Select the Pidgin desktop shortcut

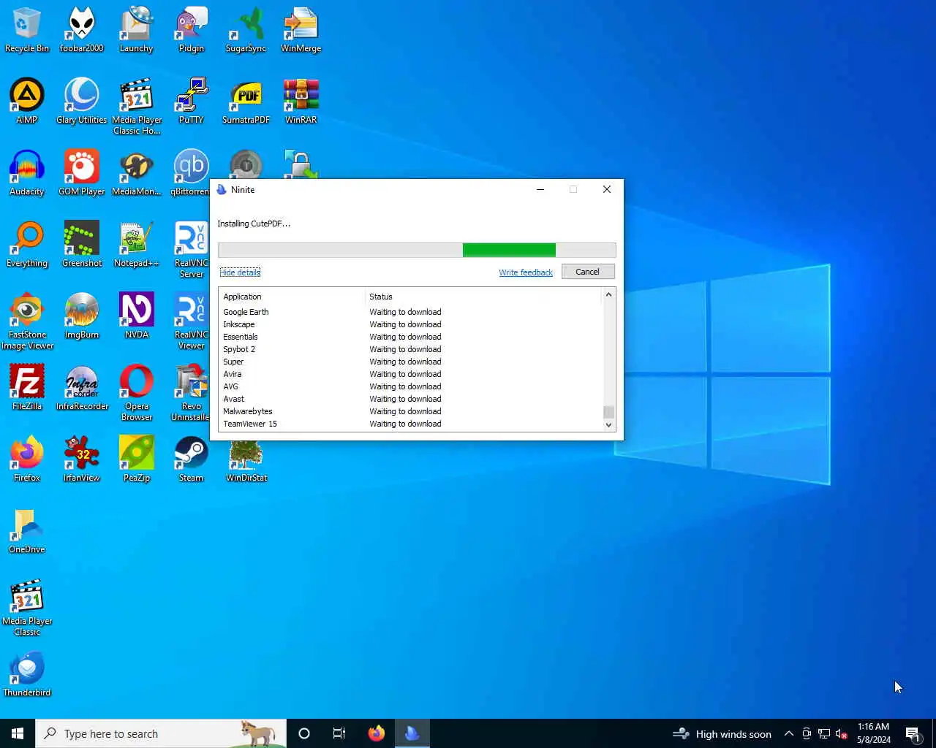192,29
